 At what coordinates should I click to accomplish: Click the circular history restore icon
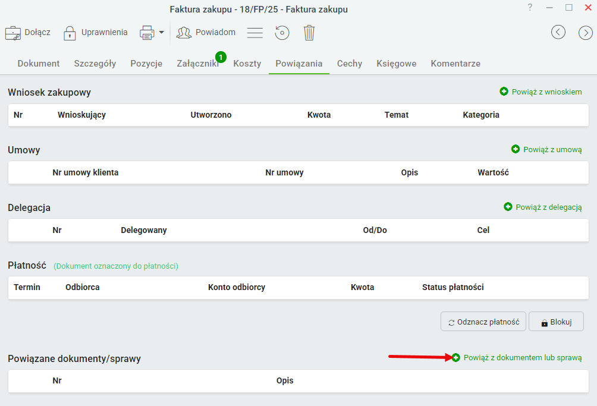(282, 33)
